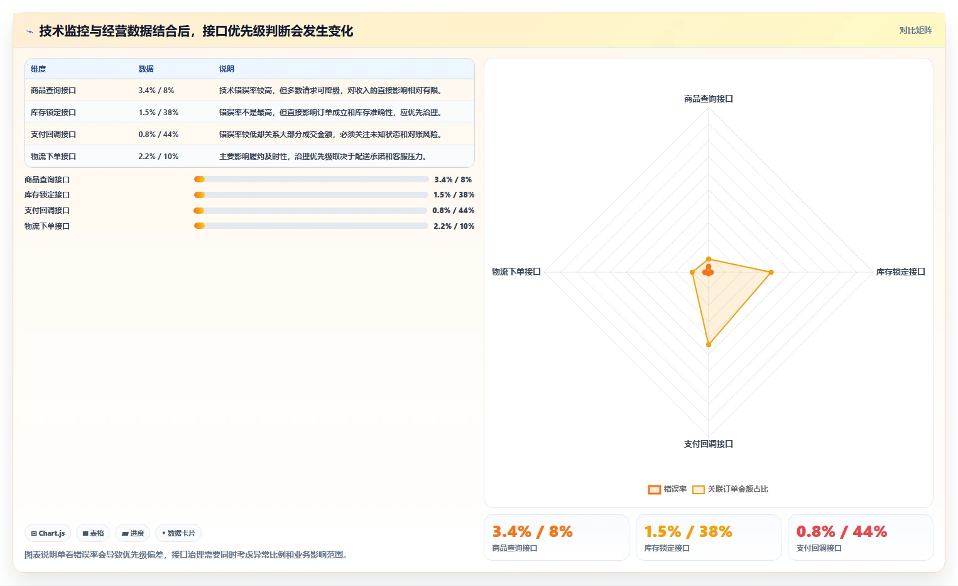
Task: Select the 表格 tag chip
Action: click(93, 533)
